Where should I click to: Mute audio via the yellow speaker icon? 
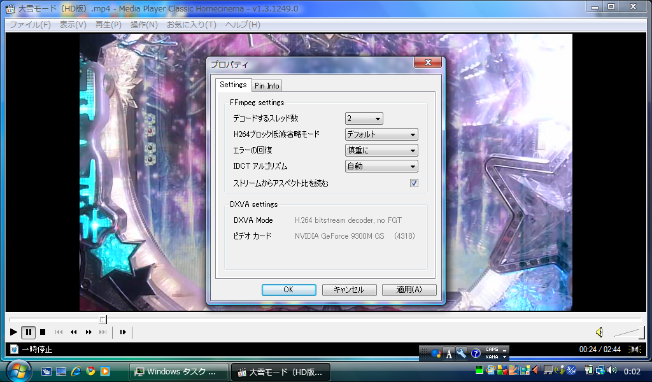(599, 332)
